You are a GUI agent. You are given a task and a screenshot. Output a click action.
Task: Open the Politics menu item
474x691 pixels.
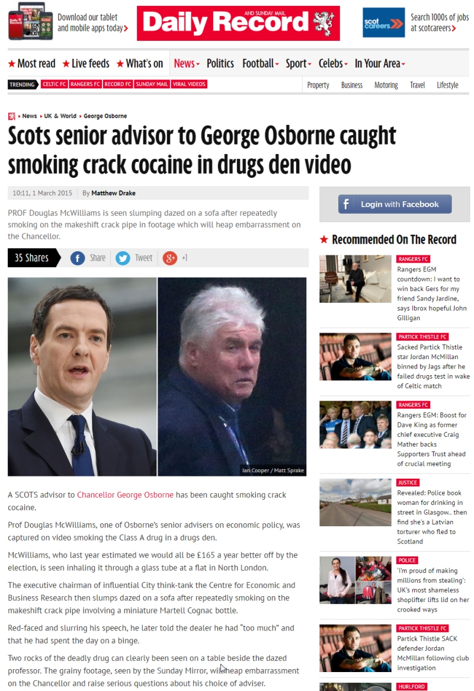coord(220,63)
